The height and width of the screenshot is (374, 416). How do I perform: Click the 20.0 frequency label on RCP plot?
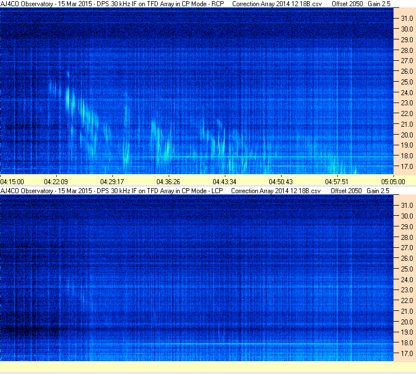(406, 135)
